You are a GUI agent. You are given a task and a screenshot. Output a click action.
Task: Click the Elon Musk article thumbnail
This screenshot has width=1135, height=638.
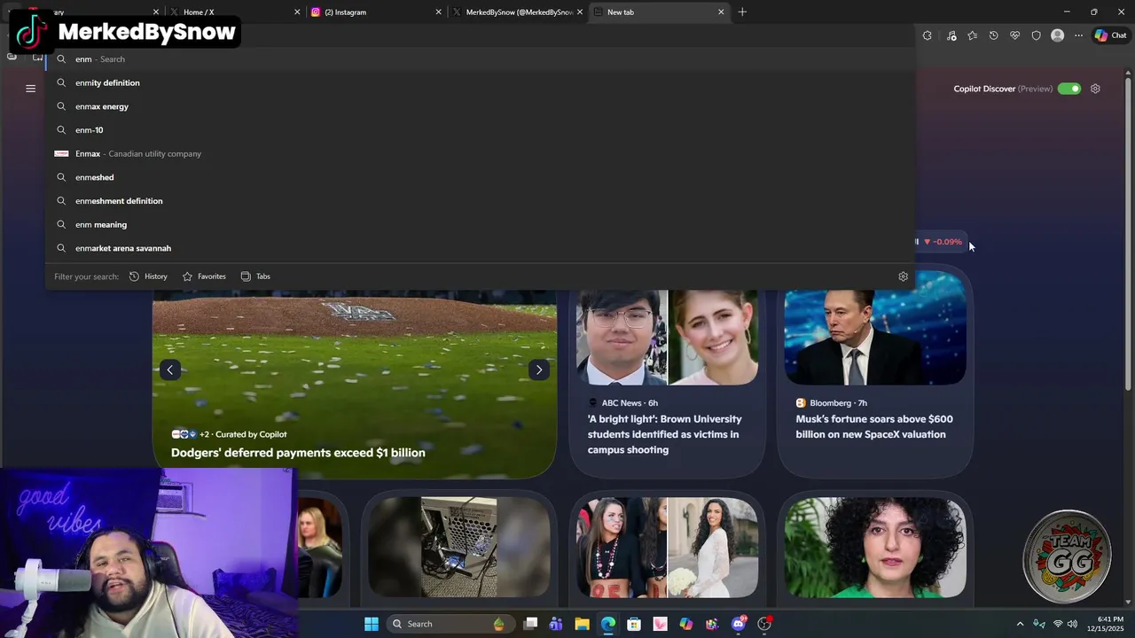coord(875,337)
